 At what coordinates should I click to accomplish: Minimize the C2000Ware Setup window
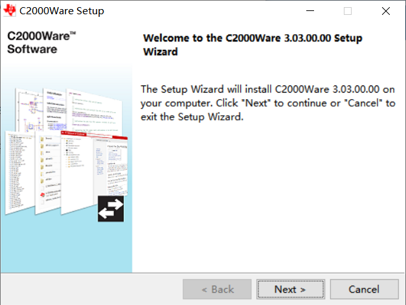[x=310, y=11]
